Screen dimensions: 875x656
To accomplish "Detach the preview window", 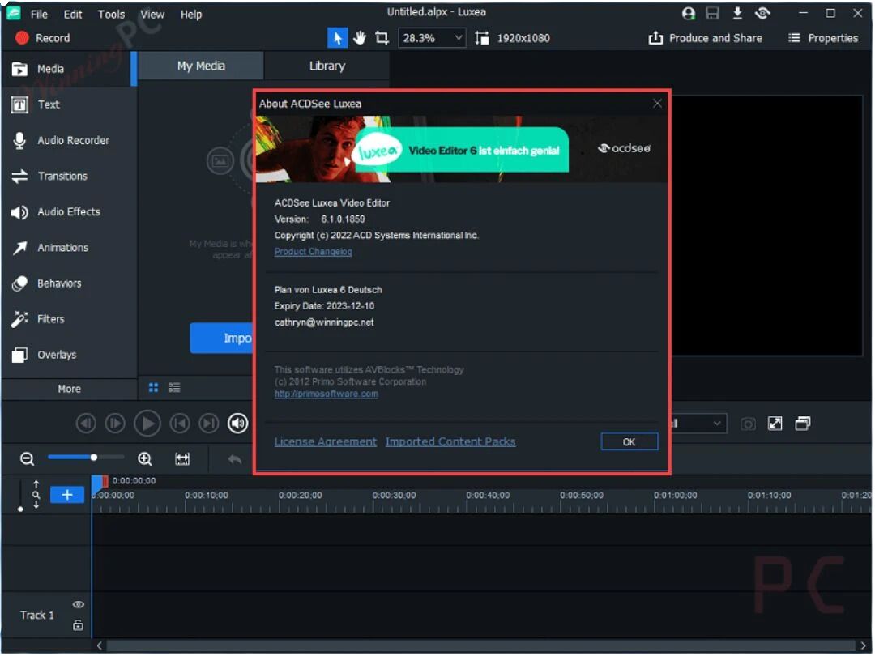I will [803, 424].
